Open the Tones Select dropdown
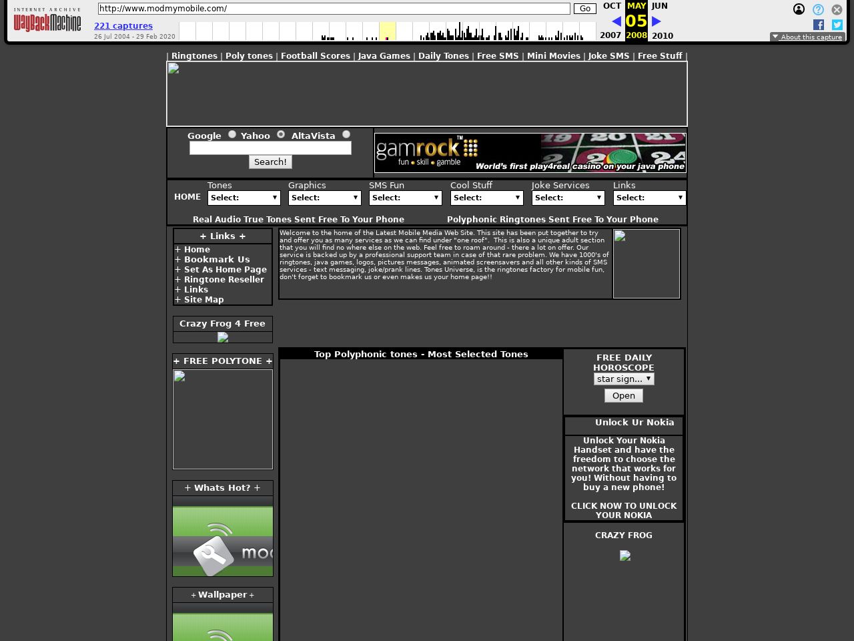The height and width of the screenshot is (641, 854). pos(244,198)
